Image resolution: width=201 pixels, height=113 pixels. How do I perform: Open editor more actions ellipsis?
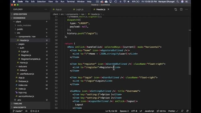point(187,9)
